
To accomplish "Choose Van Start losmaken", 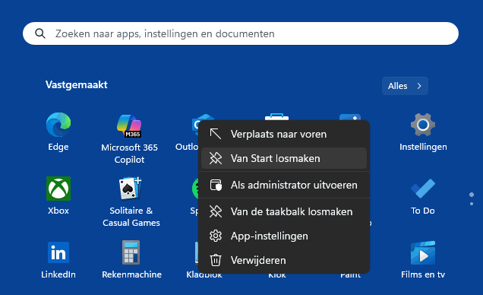I will click(x=284, y=158).
